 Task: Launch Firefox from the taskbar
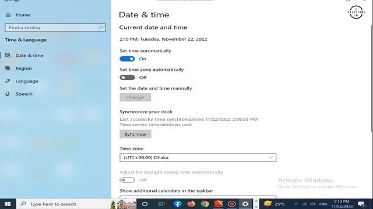coord(191,204)
